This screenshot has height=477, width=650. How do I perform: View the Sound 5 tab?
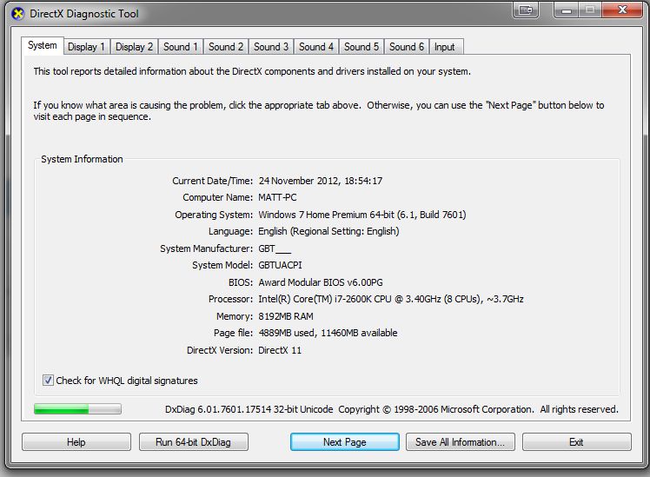pos(361,47)
